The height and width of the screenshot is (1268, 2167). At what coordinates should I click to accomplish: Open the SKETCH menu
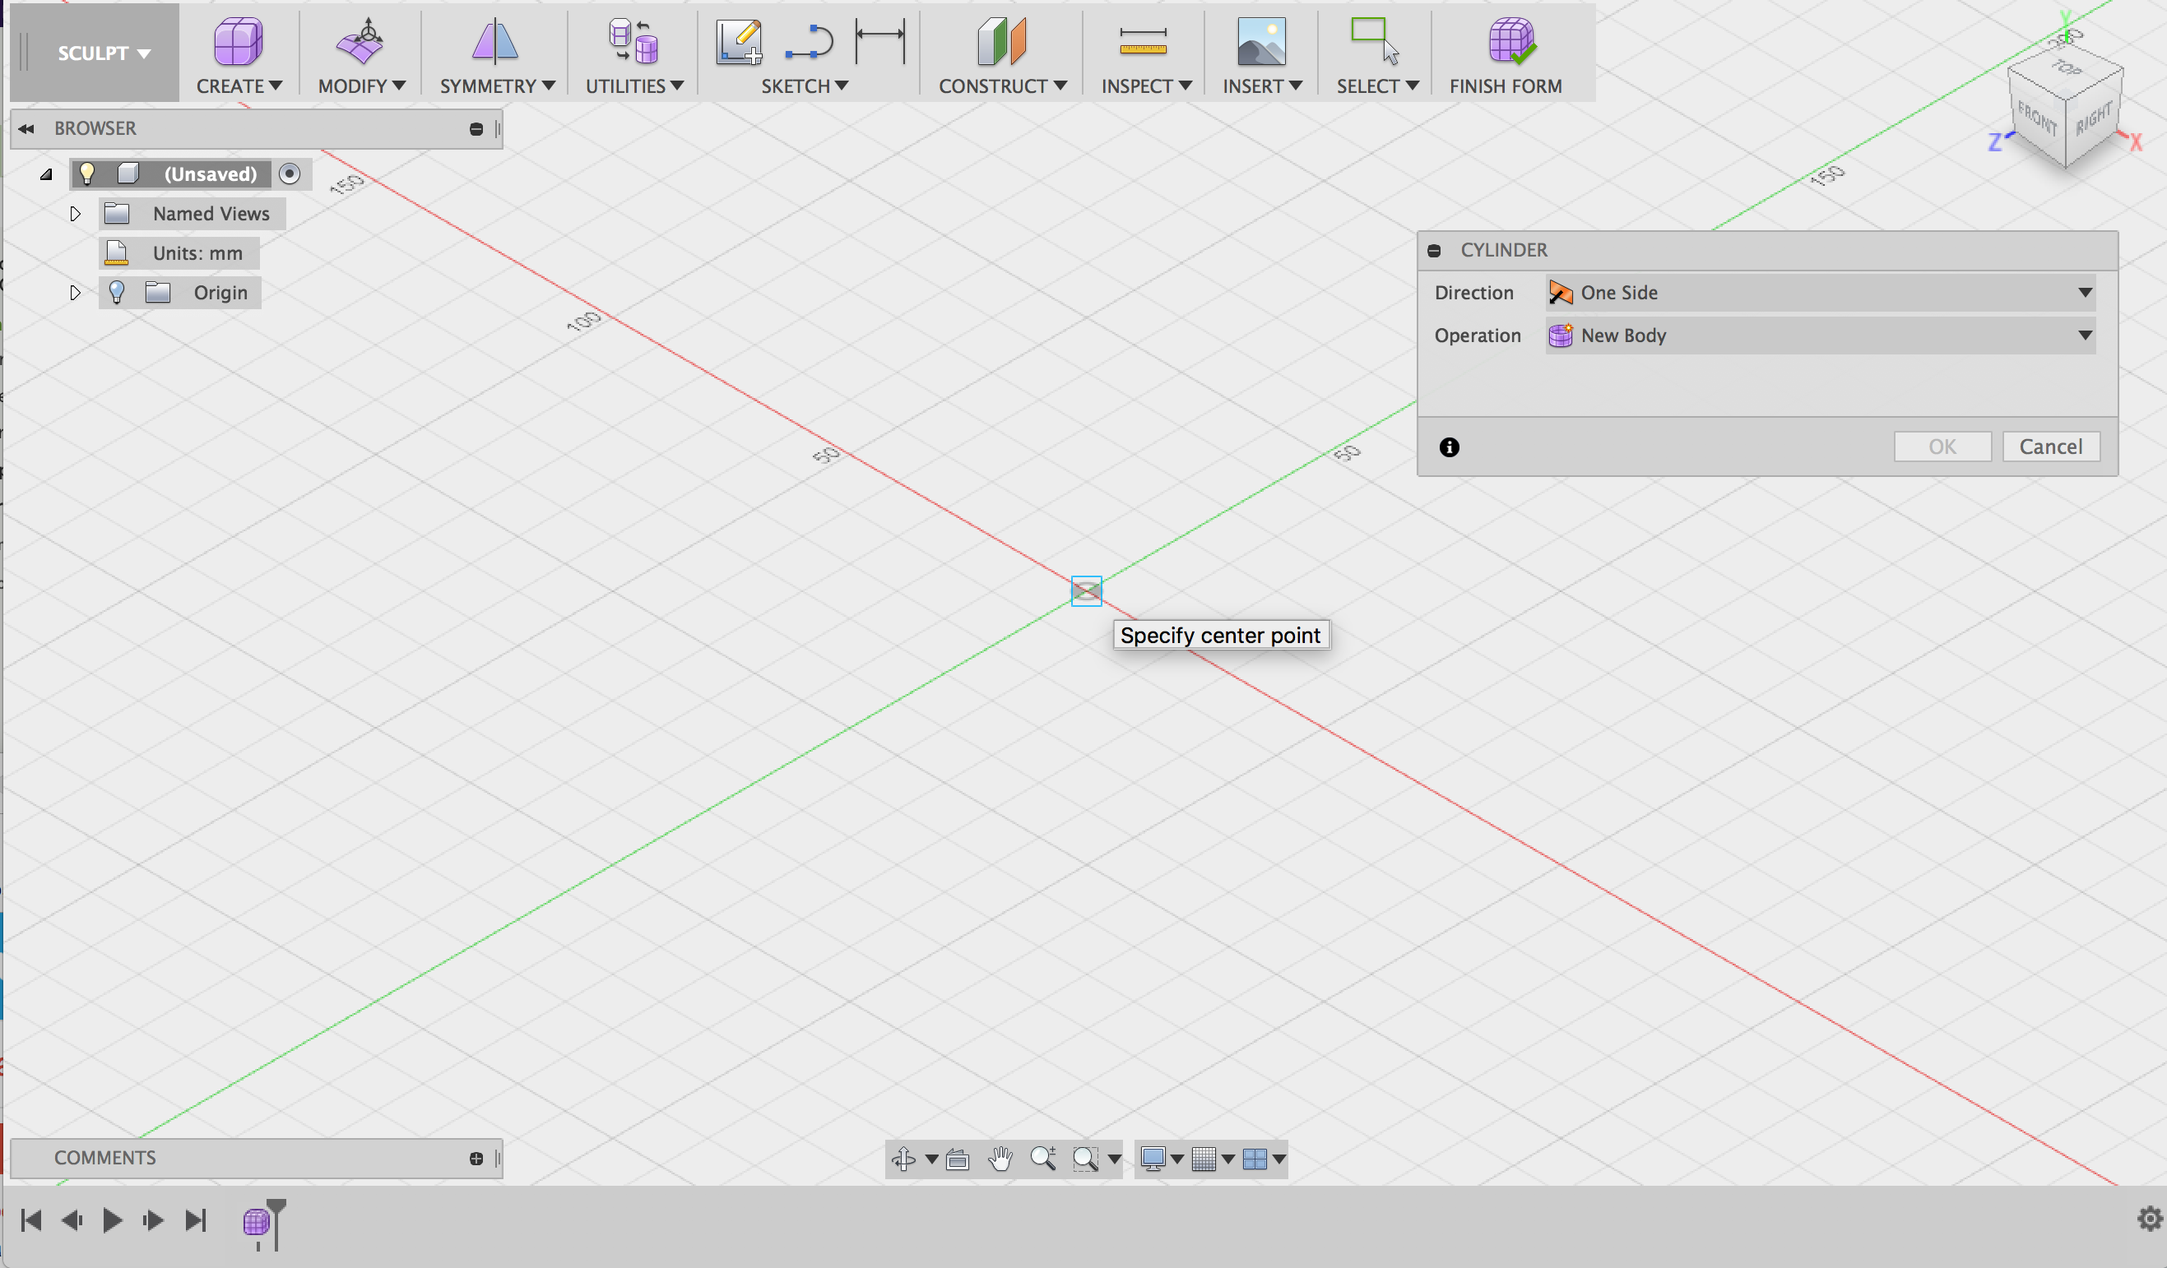pos(804,86)
